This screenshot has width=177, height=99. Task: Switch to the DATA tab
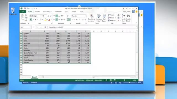[67, 12]
